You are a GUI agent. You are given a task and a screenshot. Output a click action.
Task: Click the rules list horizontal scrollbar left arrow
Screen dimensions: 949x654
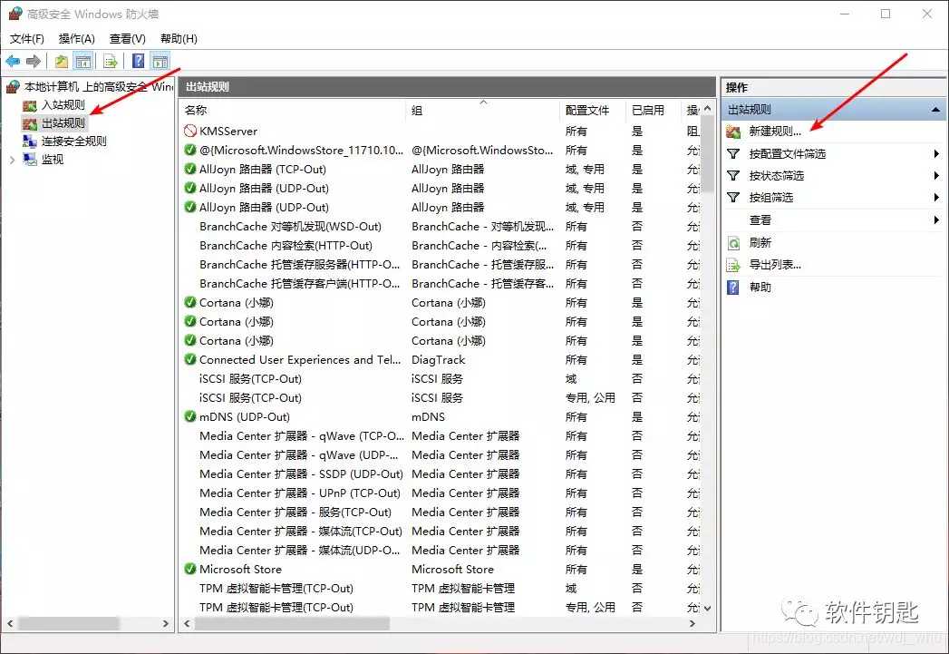[187, 624]
